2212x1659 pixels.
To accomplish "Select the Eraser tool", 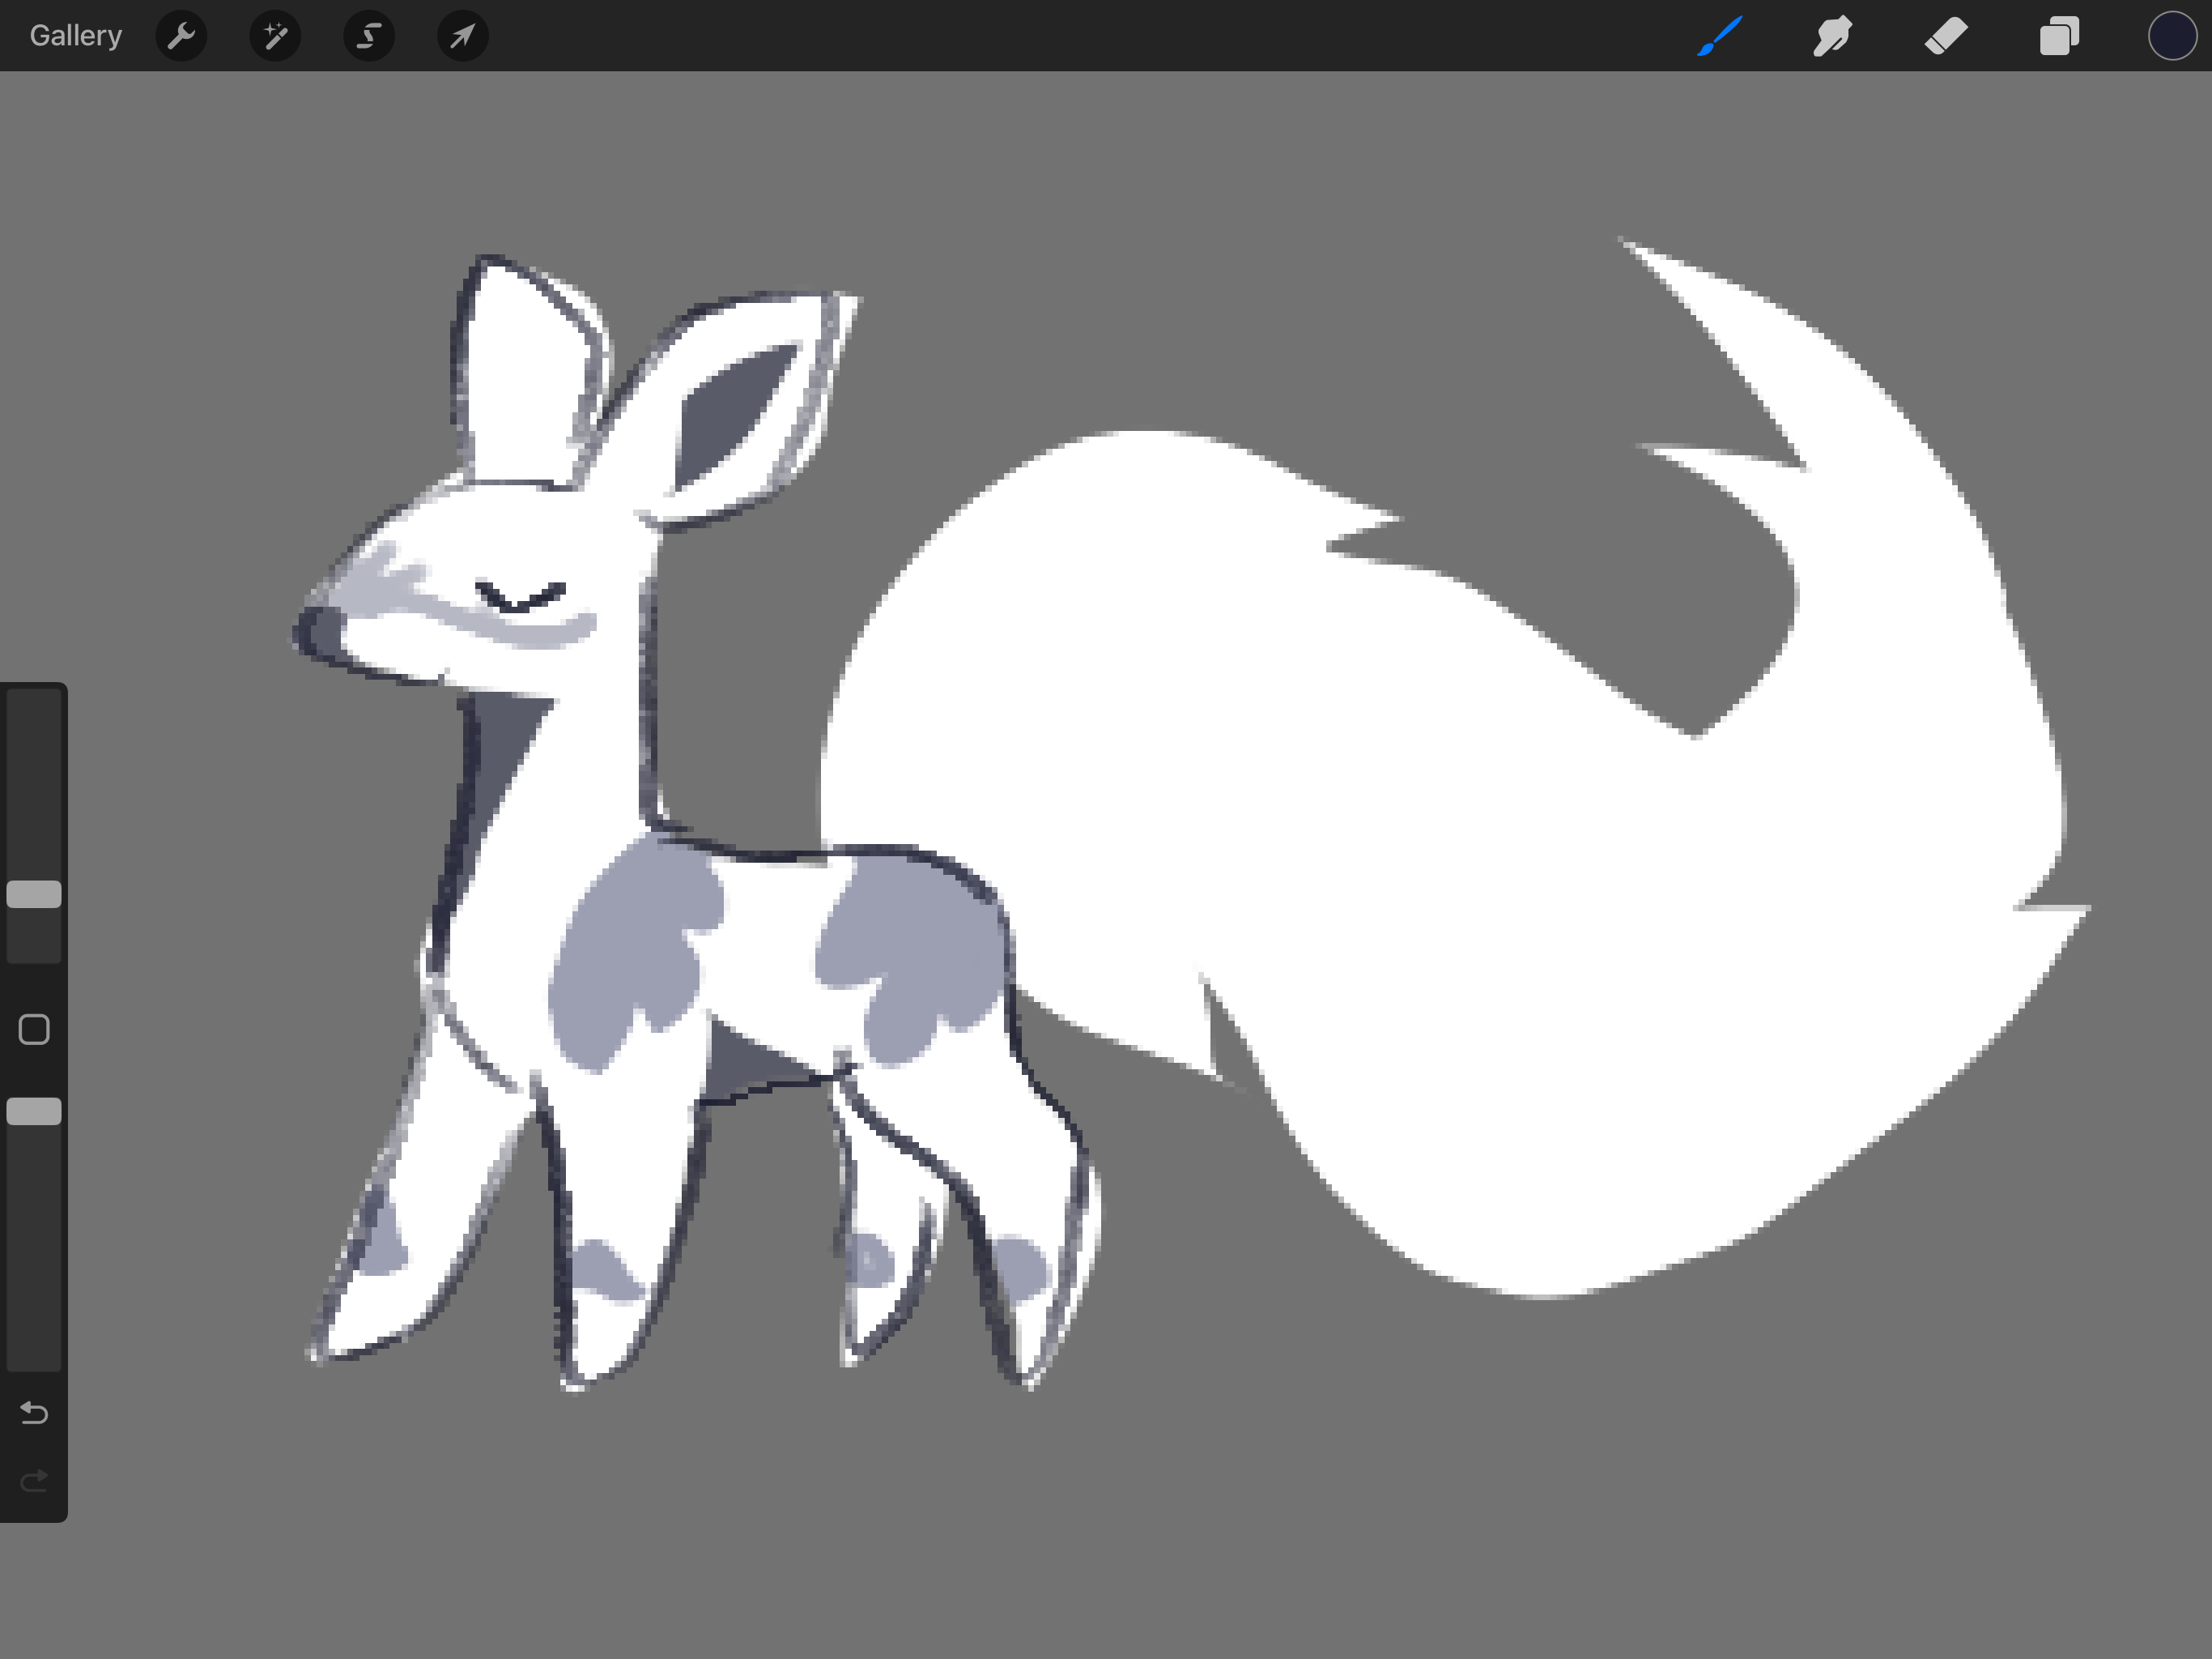I will pyautogui.click(x=1946, y=36).
